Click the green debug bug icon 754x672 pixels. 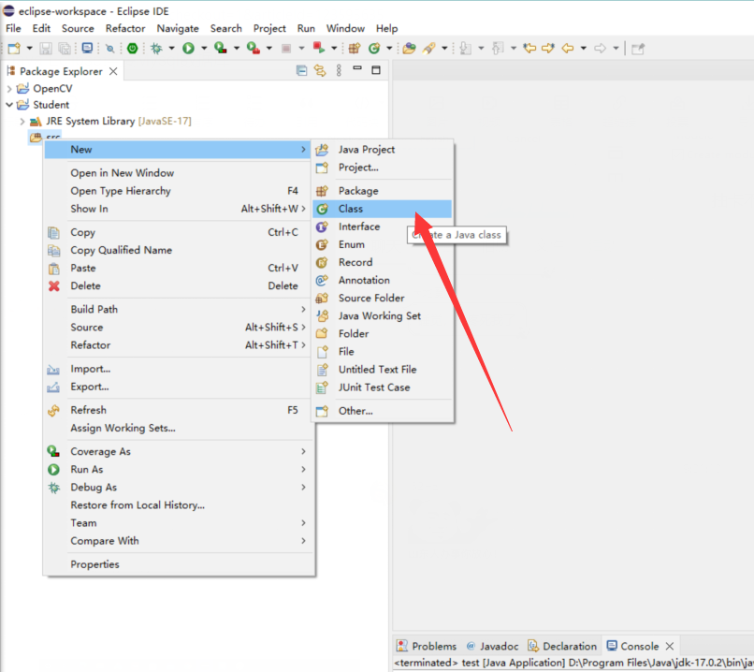pyautogui.click(x=156, y=48)
